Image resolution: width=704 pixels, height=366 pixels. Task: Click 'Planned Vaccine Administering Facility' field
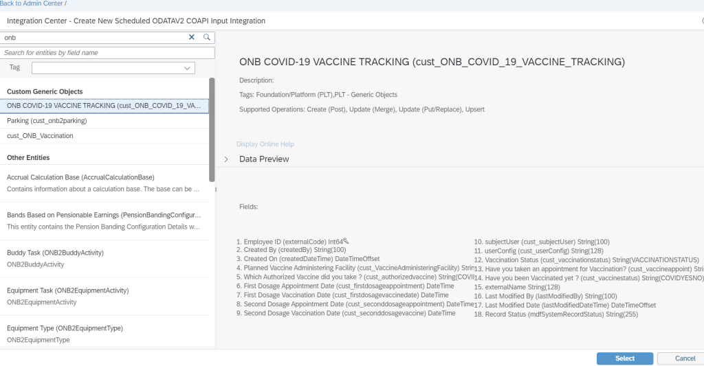(355, 268)
